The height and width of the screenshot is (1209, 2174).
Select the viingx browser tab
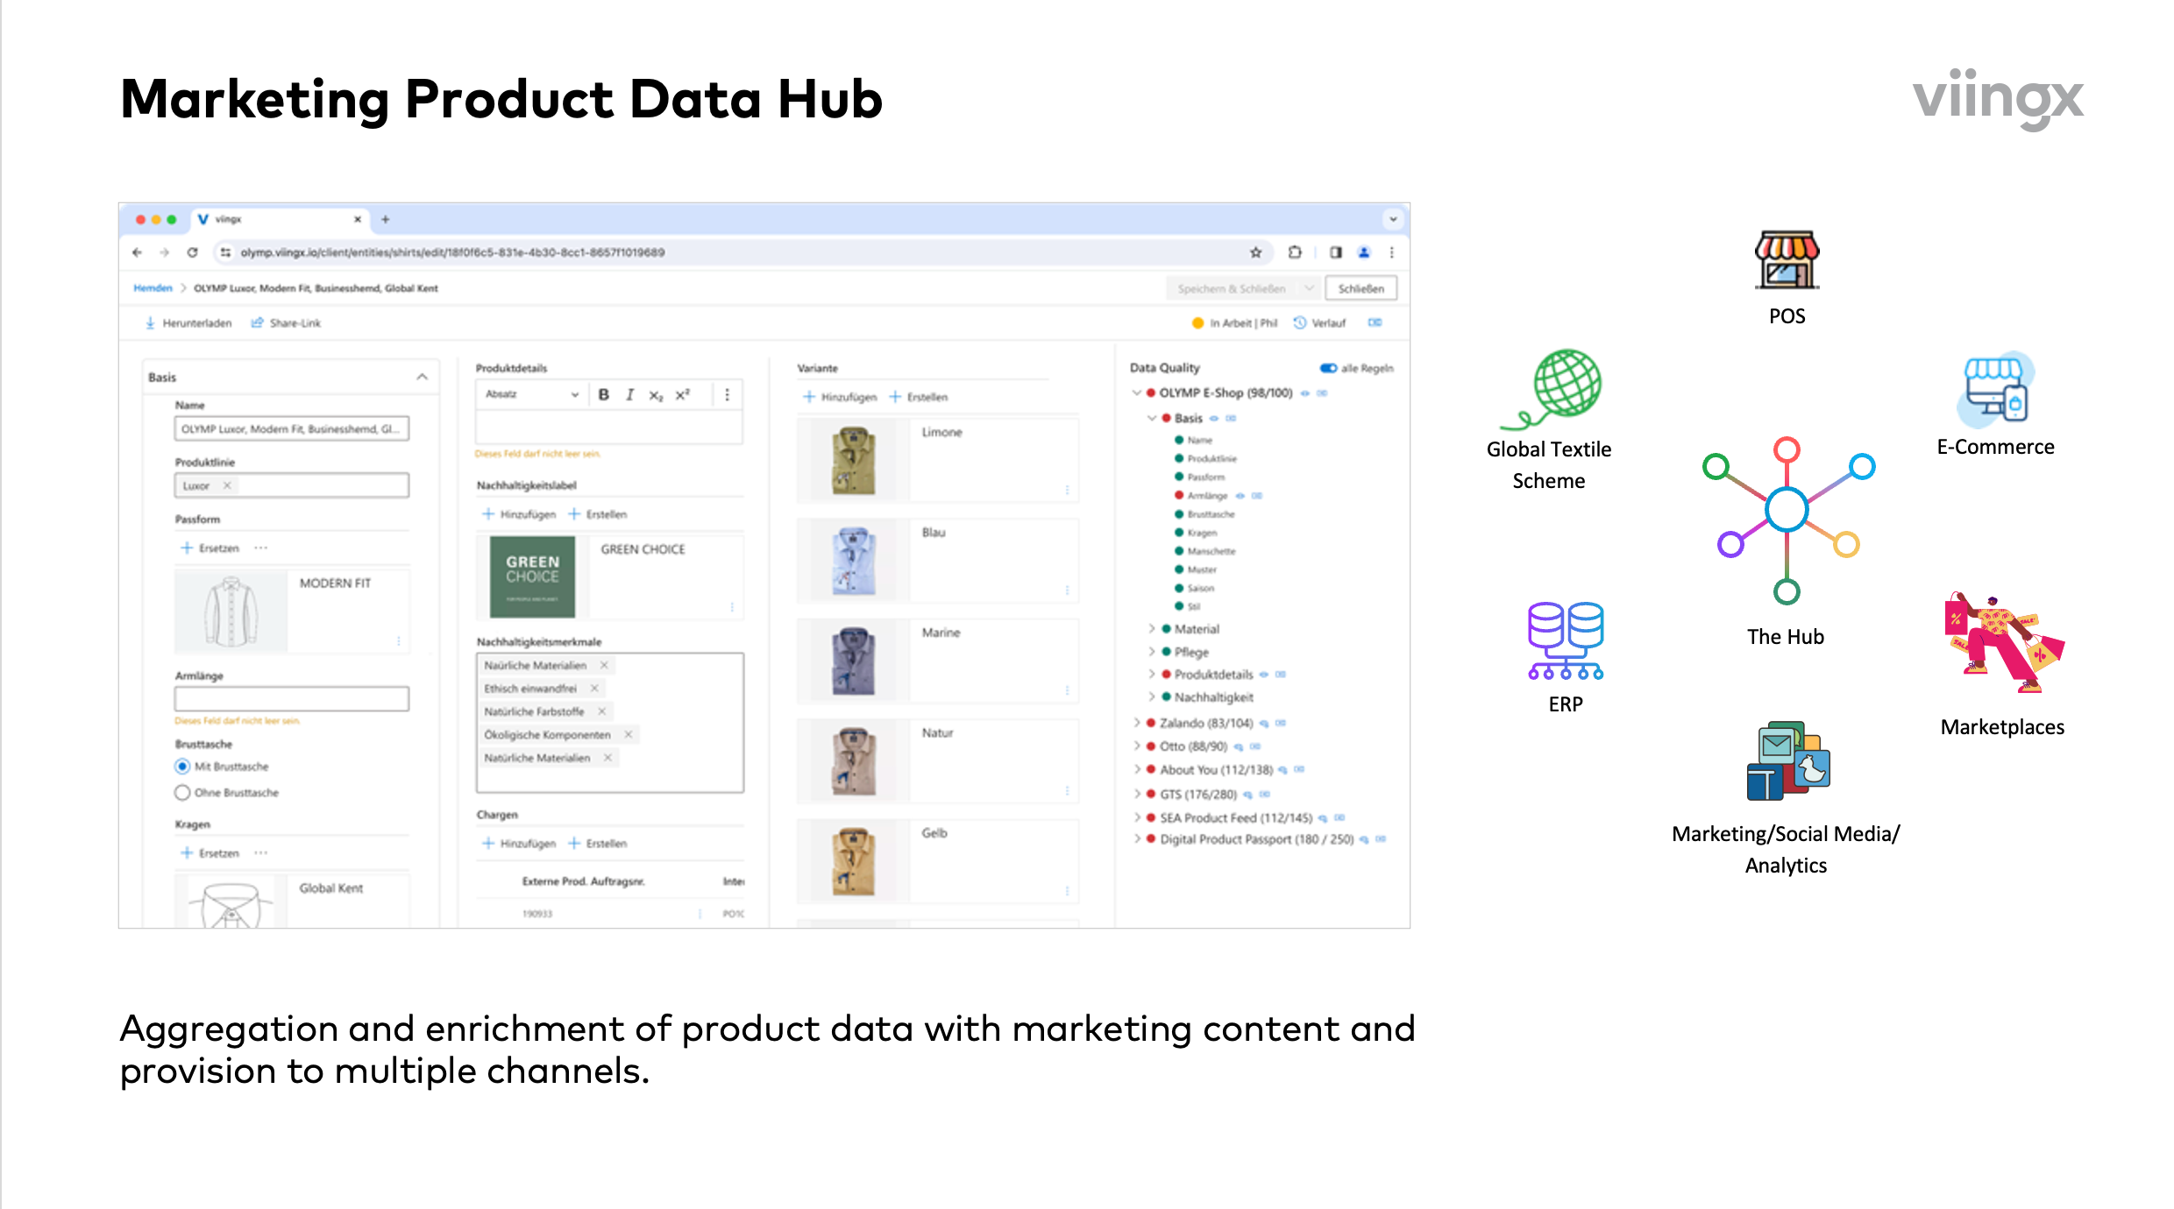280,219
